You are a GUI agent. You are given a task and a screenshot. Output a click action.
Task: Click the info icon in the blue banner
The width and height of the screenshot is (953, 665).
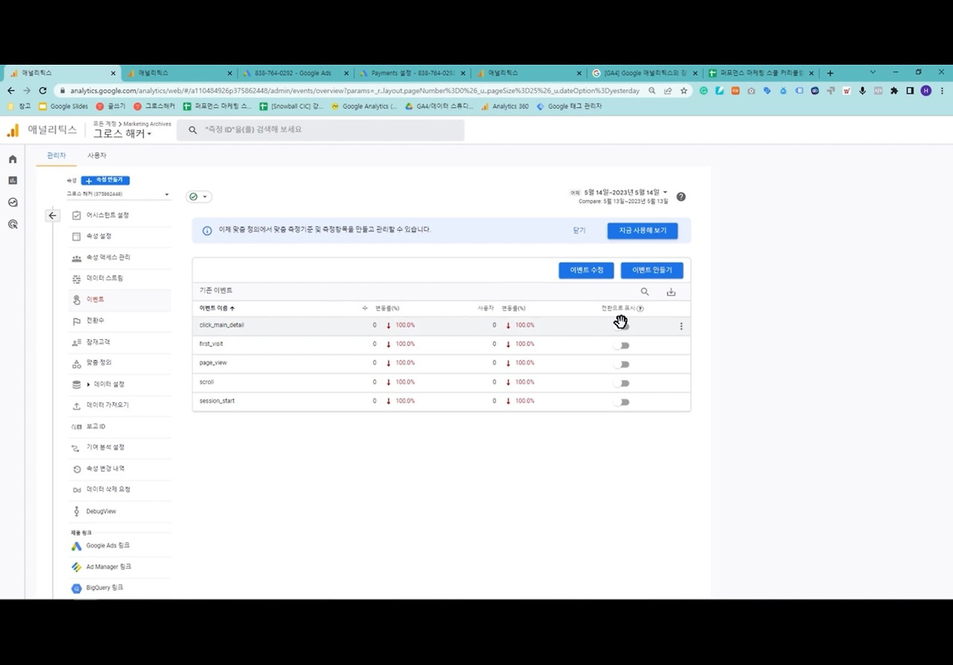tap(207, 231)
